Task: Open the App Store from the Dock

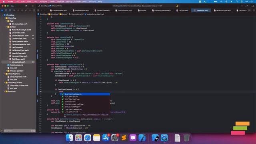Action: tap(106, 138)
